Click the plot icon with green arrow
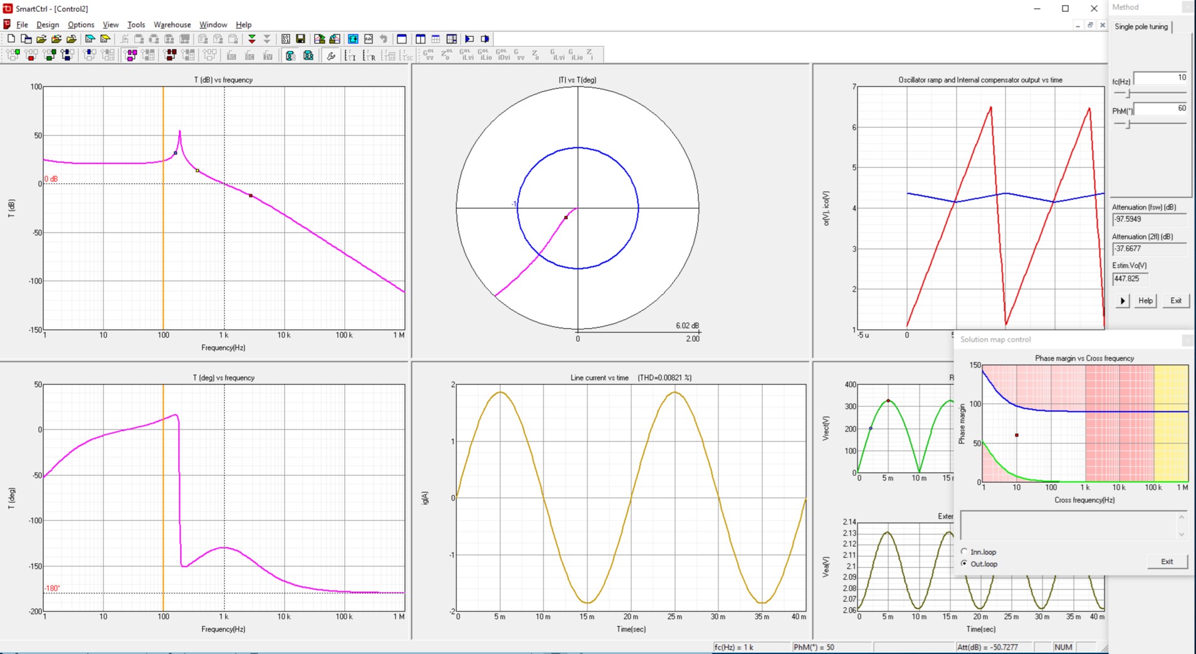The height and width of the screenshot is (654, 1196). tap(319, 39)
